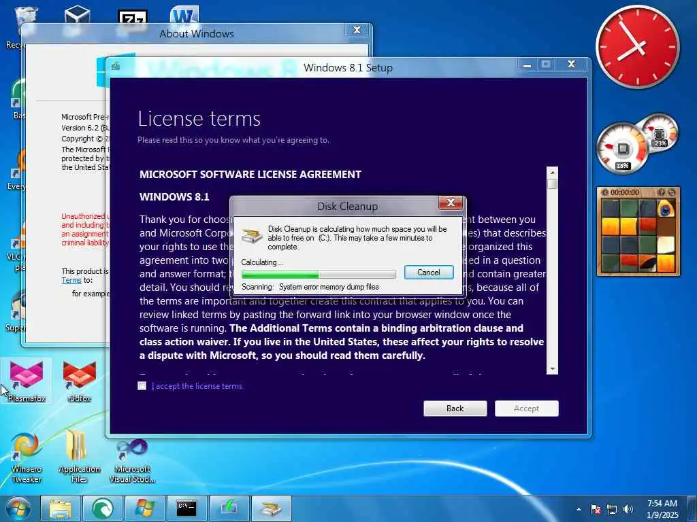Click the Disk Cleanup drive icon in the dialog
This screenshot has width=697, height=522.
[252, 235]
